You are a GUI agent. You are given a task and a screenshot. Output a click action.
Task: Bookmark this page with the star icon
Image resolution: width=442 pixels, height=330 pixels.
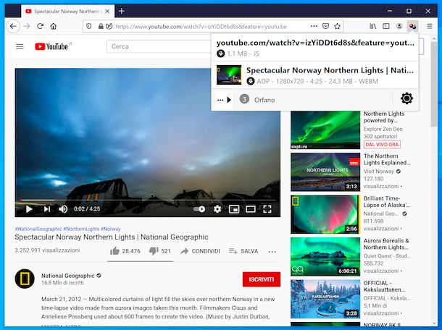337,26
